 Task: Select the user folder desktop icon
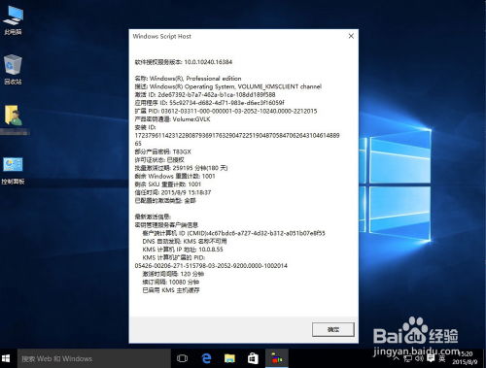tap(14, 119)
